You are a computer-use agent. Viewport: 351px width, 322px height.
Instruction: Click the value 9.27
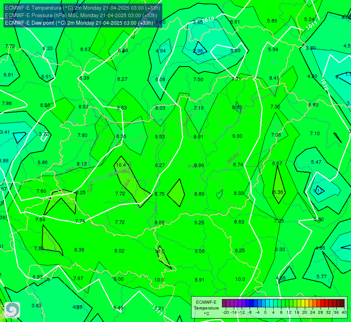click(160, 165)
